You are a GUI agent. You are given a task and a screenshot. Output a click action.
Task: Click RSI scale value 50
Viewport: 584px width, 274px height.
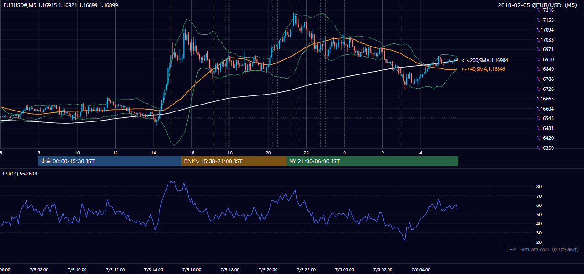click(539, 214)
